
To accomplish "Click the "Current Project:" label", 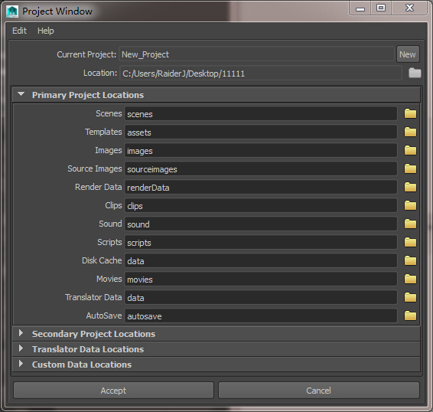I will coord(86,54).
